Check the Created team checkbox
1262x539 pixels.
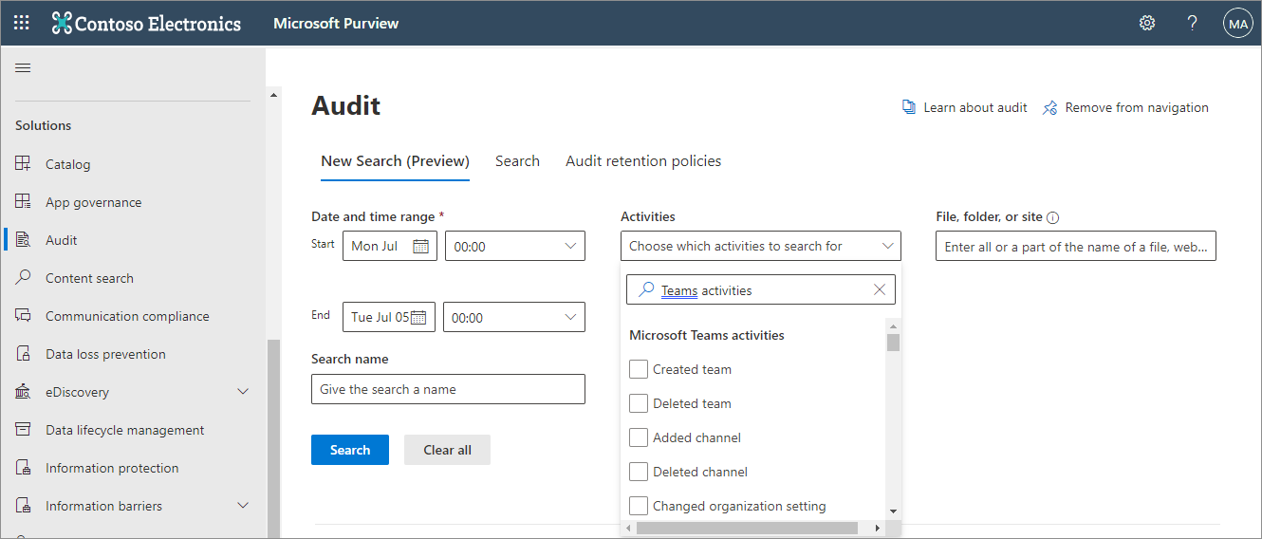click(x=639, y=369)
